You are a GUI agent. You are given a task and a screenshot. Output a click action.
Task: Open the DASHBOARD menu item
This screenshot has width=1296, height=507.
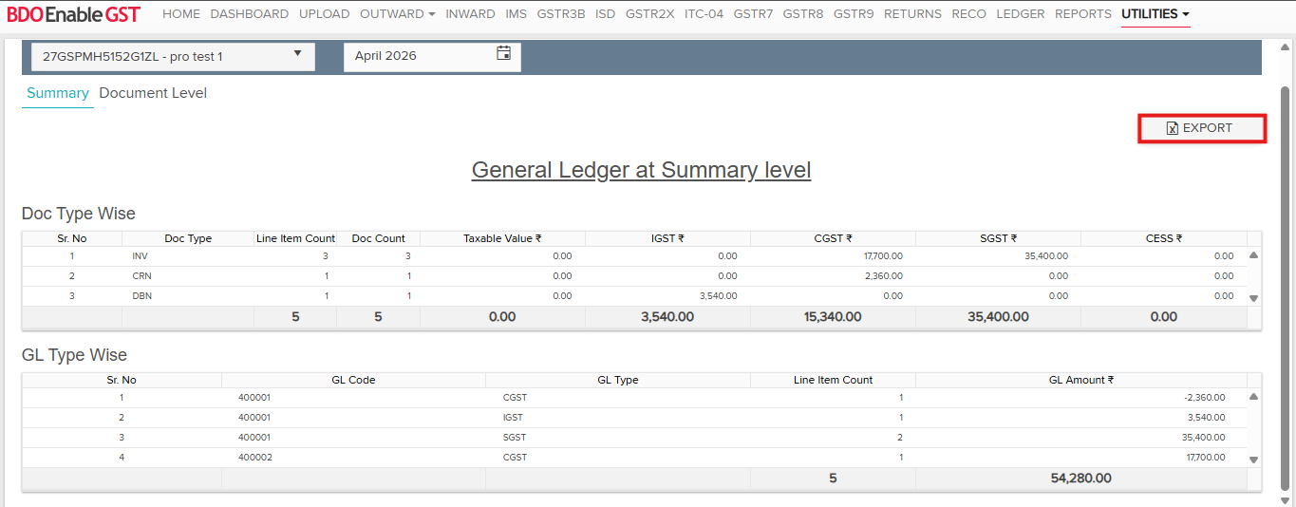click(x=250, y=14)
